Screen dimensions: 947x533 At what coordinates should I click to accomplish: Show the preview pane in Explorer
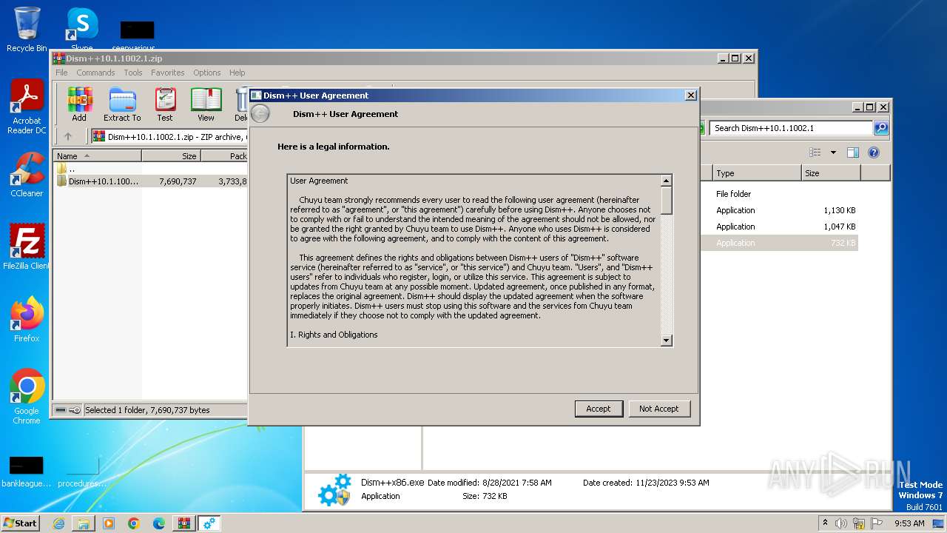click(853, 152)
